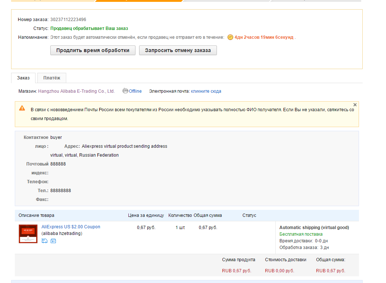Screen dimensions: 386x283
Task: Click the Offline chat status icon
Action: [125, 91]
